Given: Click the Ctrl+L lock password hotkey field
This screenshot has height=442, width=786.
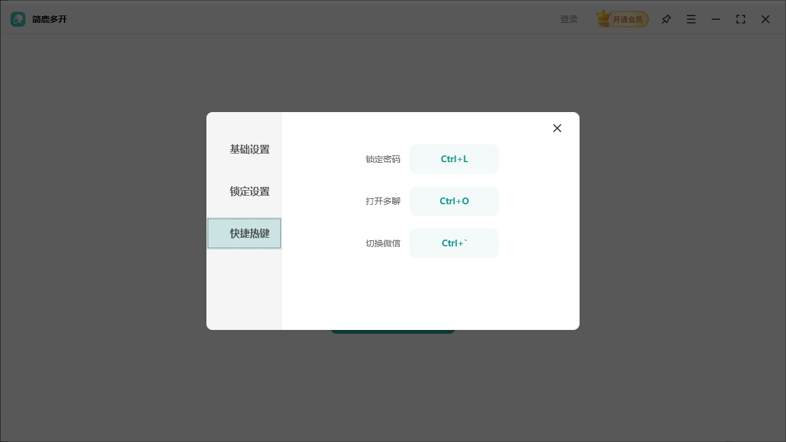Looking at the screenshot, I should pyautogui.click(x=454, y=159).
